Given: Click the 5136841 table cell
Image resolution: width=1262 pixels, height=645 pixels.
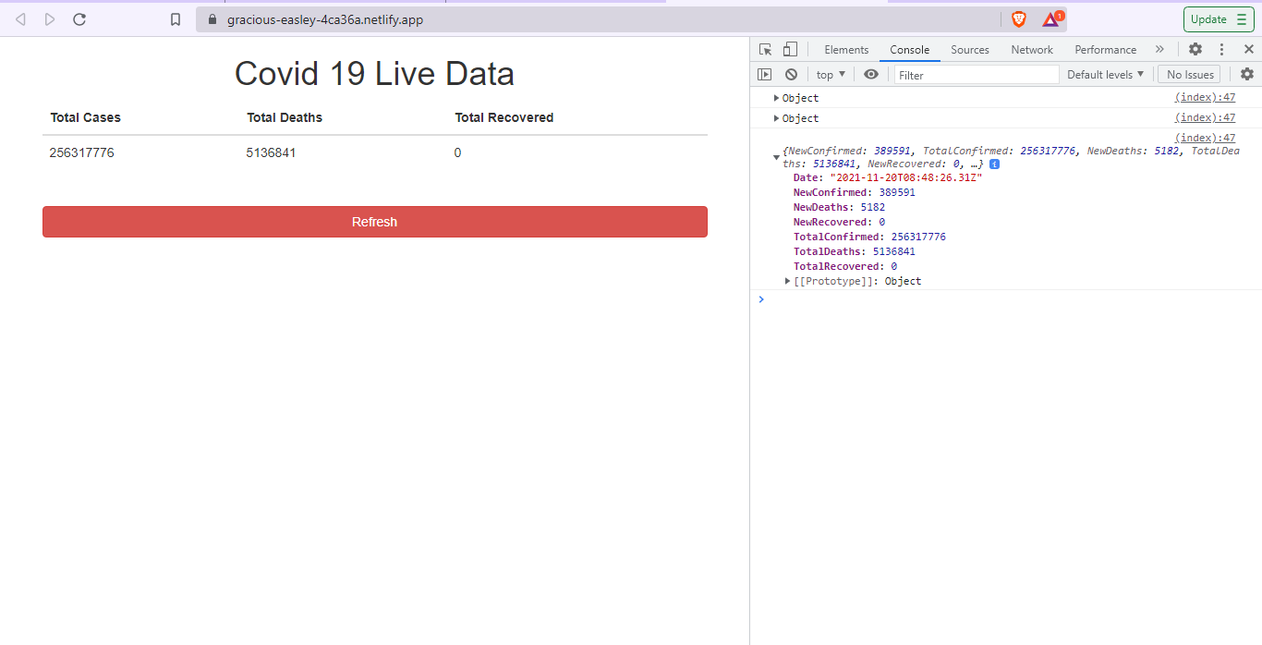Looking at the screenshot, I should coord(271,152).
